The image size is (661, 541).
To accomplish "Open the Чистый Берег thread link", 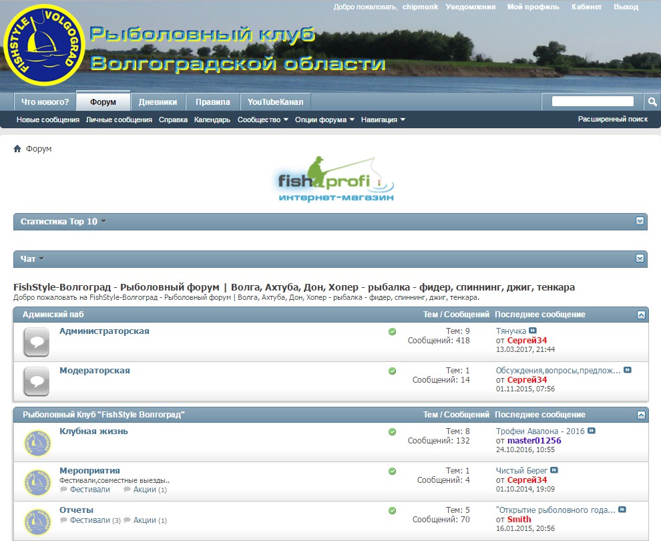I will (x=521, y=471).
